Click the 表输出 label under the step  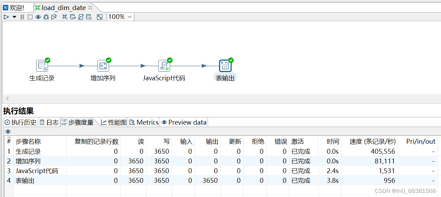(225, 78)
